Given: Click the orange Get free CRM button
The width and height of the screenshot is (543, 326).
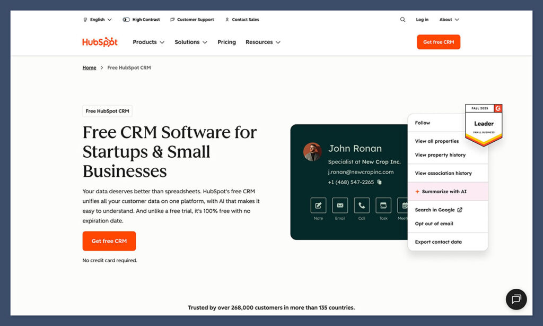Looking at the screenshot, I should tap(109, 241).
